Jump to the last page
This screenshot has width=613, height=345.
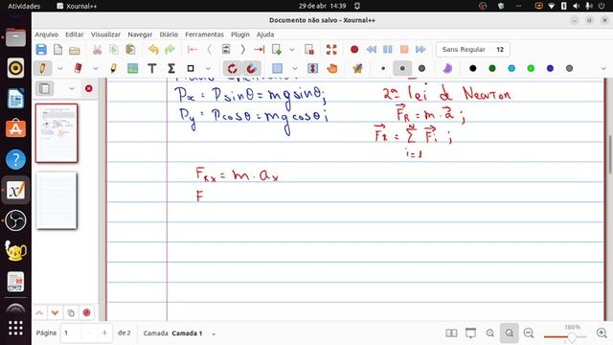pyautogui.click(x=260, y=50)
